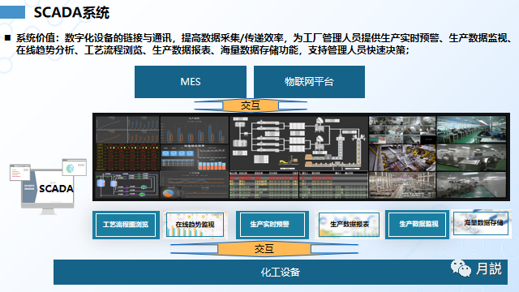
Task: Click the MES box
Action: pos(191,81)
